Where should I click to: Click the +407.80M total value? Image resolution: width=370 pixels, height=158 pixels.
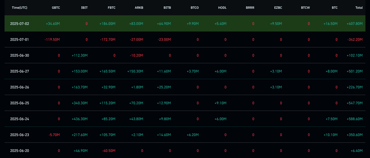point(354,24)
